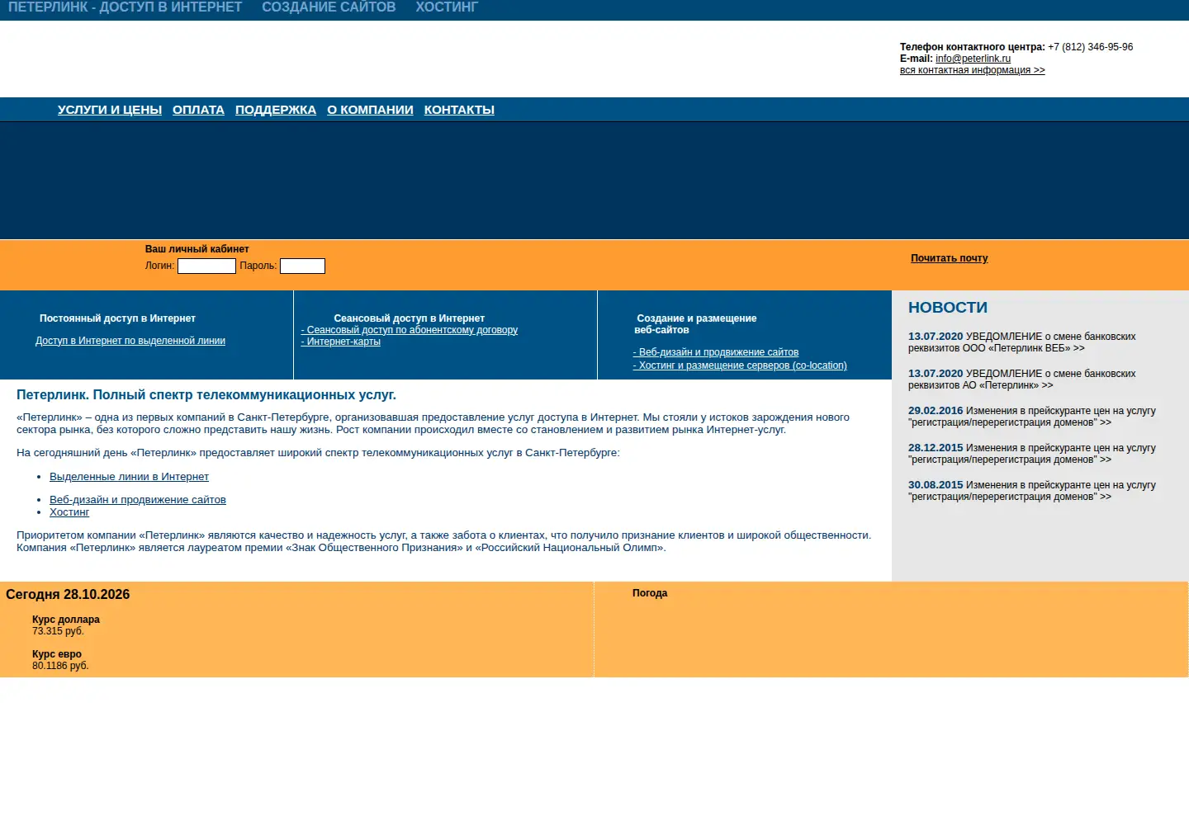Click Петерлинк. Полный спектр телекоммуникационных услуг heading
The width and height of the screenshot is (1189, 825).
coord(206,395)
